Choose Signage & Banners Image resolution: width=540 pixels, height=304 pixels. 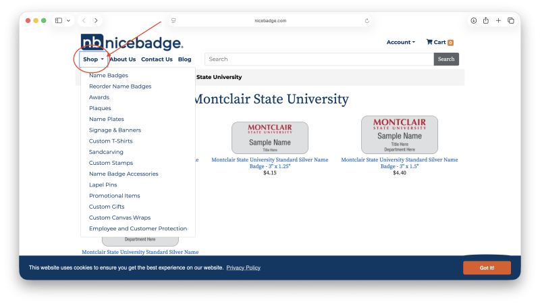pos(115,130)
